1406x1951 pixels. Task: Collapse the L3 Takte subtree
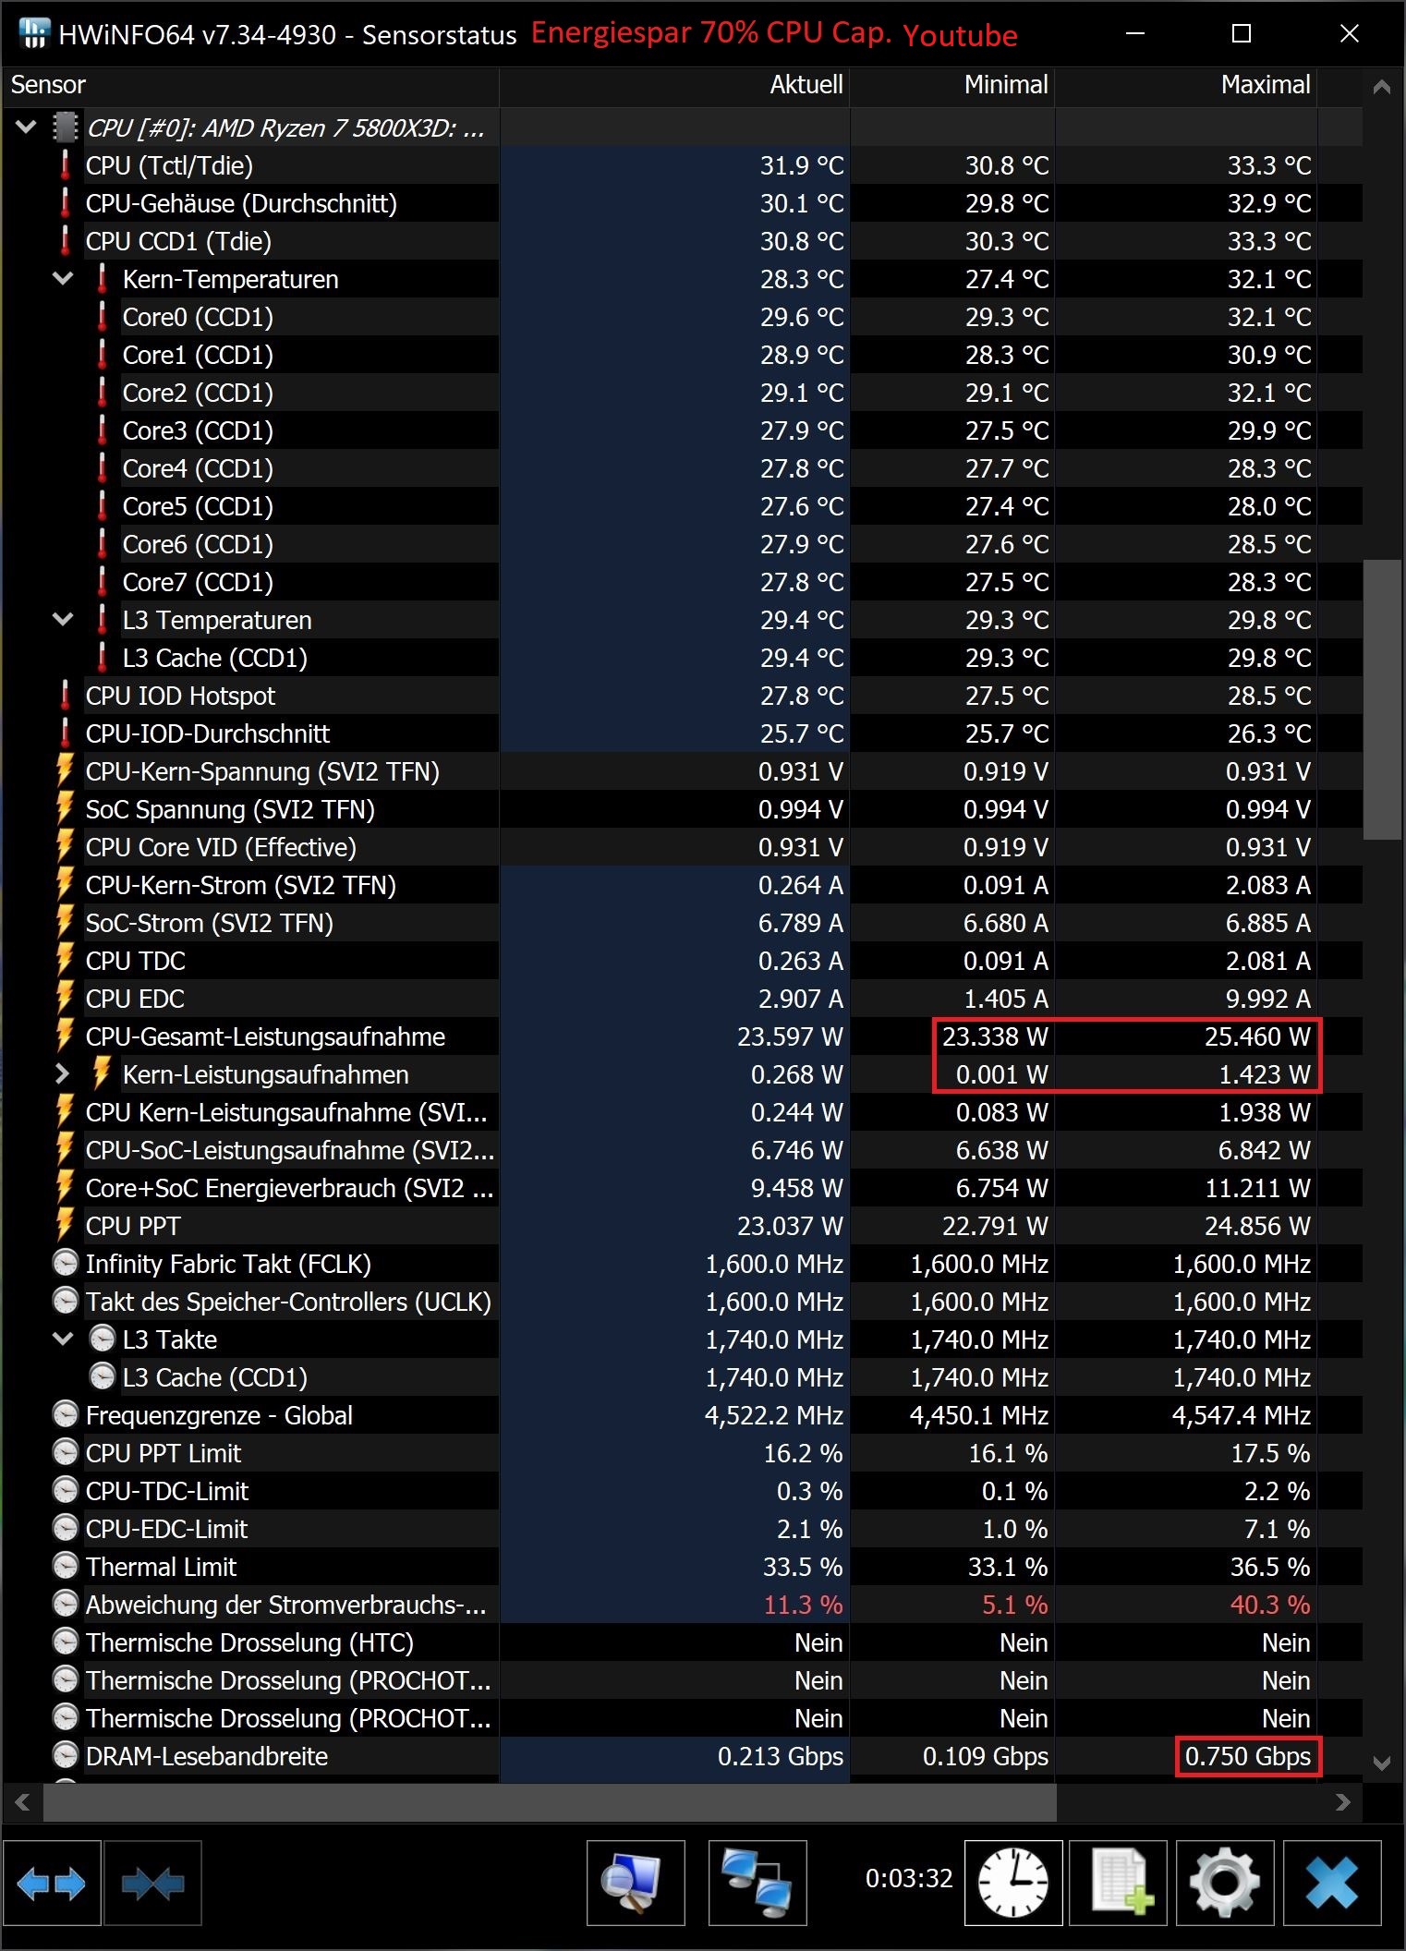pyautogui.click(x=63, y=1339)
